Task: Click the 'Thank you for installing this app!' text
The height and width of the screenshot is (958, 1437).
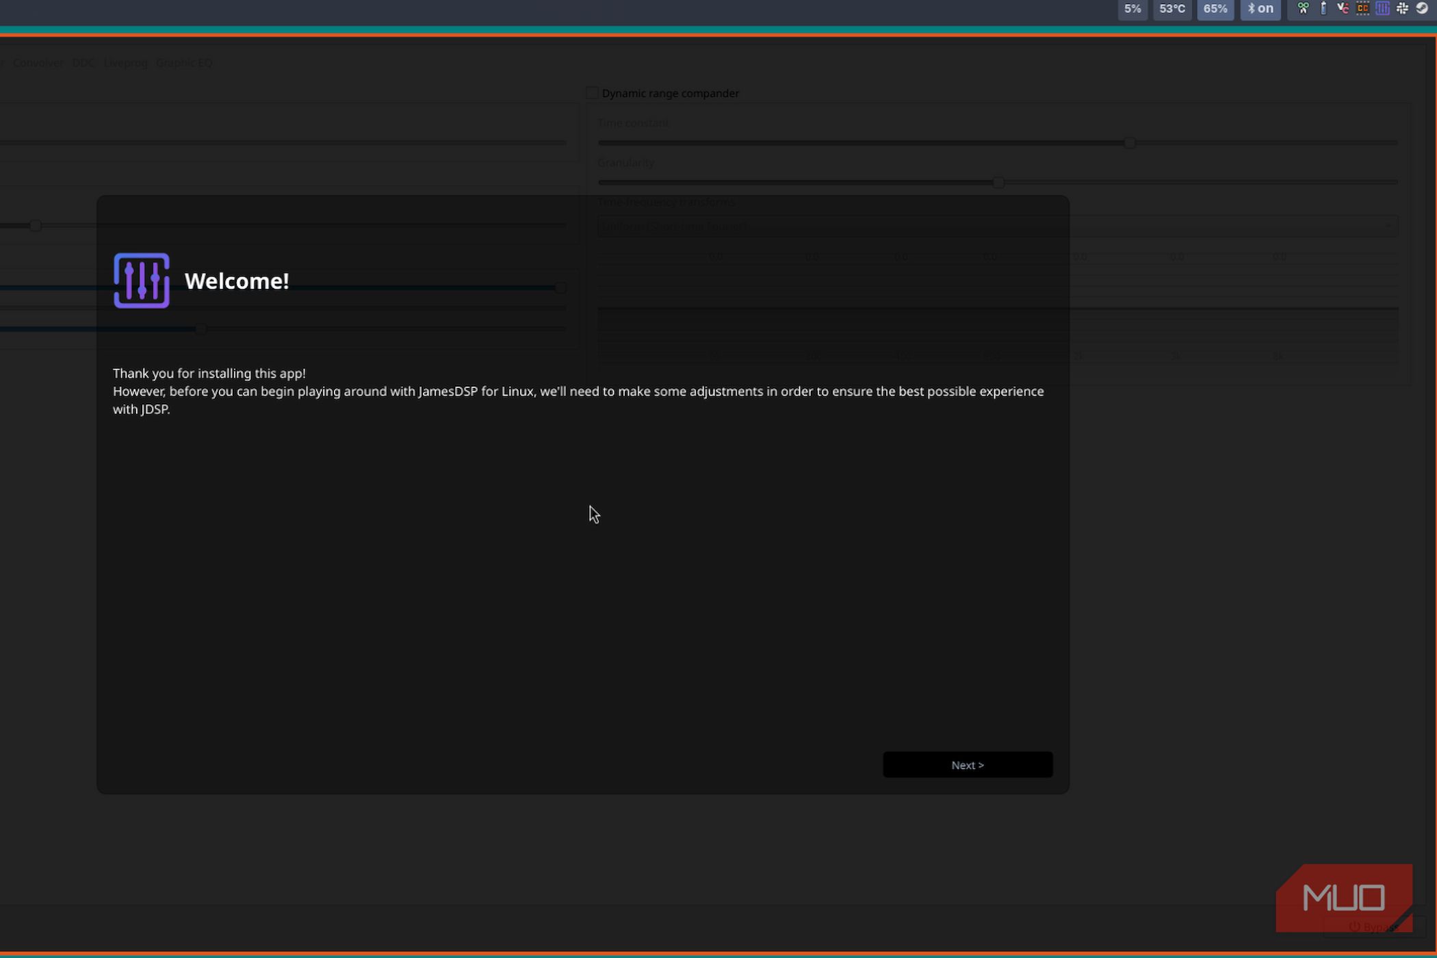Action: click(x=209, y=373)
